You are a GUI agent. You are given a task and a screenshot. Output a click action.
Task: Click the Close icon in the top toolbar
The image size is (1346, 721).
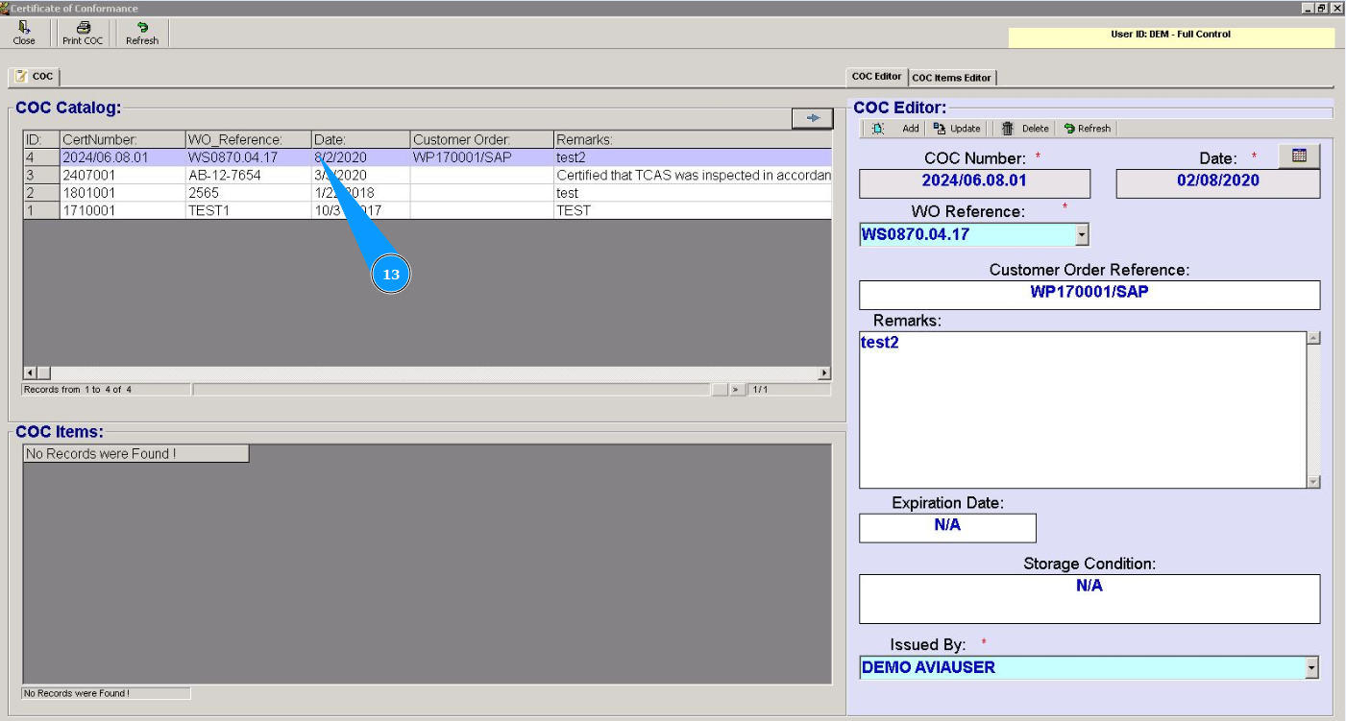click(24, 34)
